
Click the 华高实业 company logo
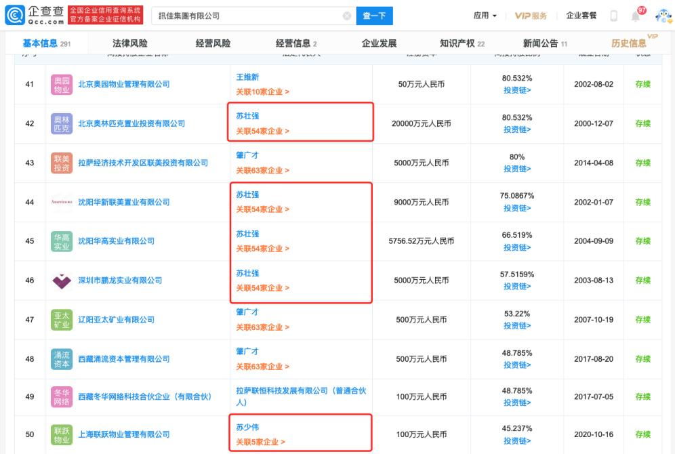tap(62, 241)
